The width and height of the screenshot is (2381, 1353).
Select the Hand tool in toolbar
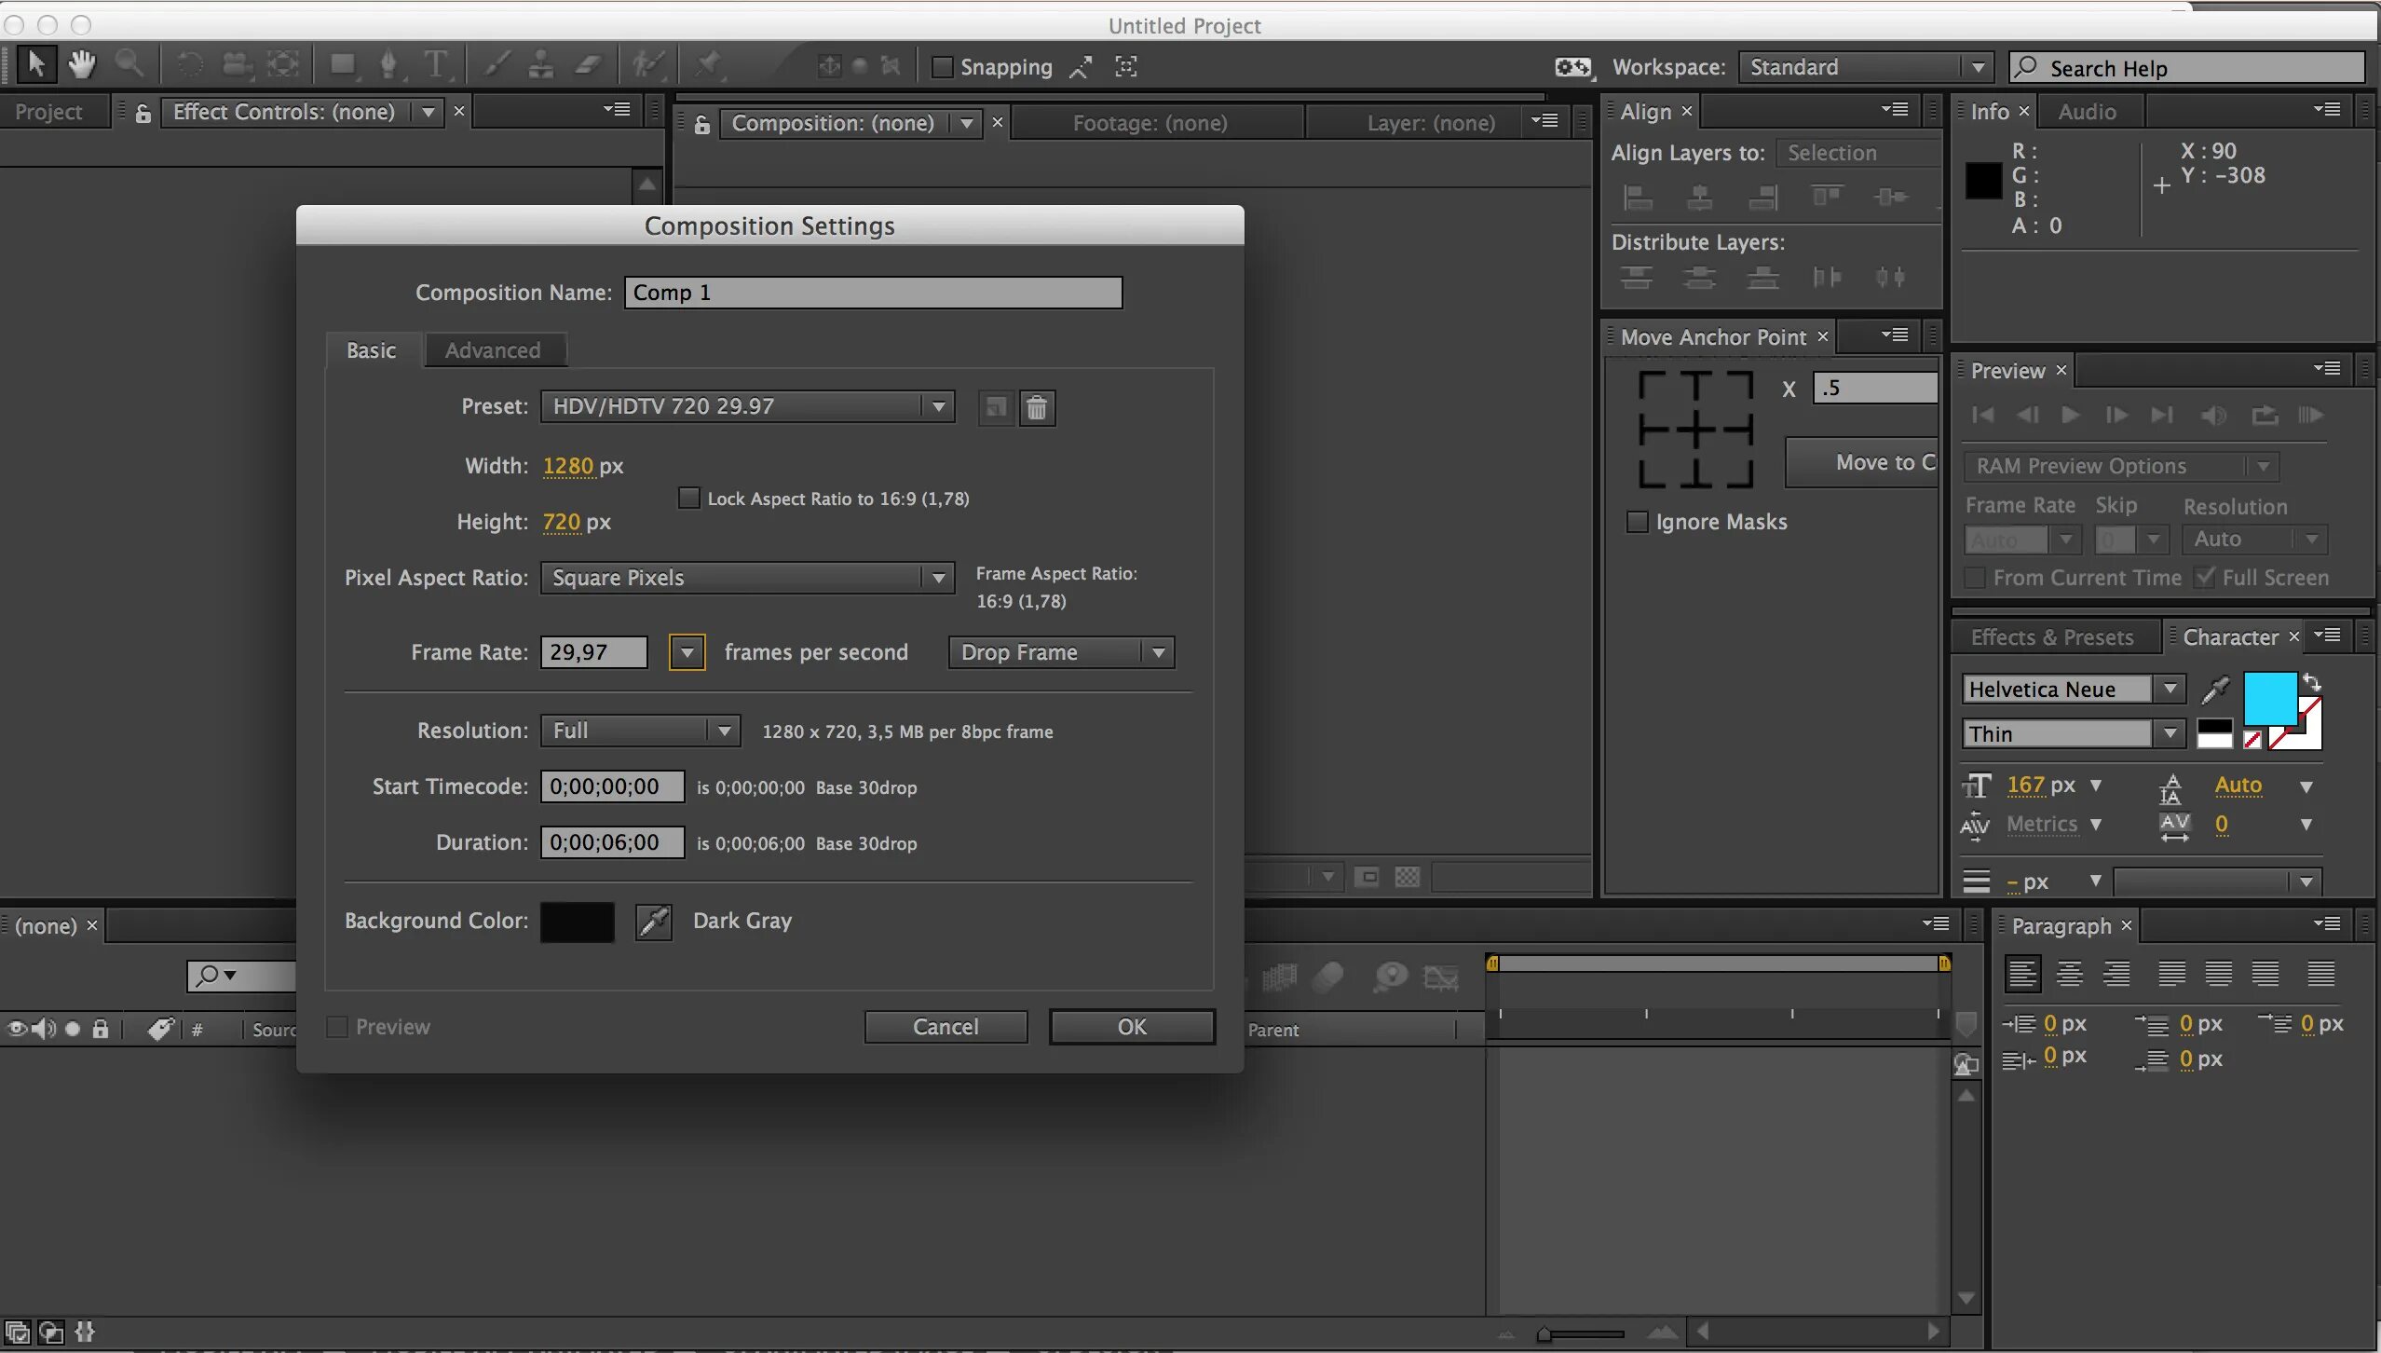click(82, 65)
